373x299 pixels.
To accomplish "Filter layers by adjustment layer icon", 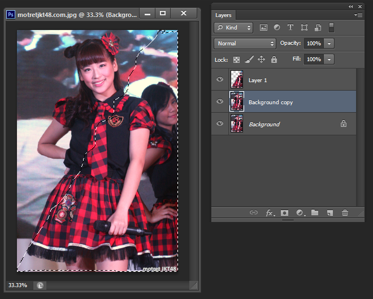I will (277, 27).
